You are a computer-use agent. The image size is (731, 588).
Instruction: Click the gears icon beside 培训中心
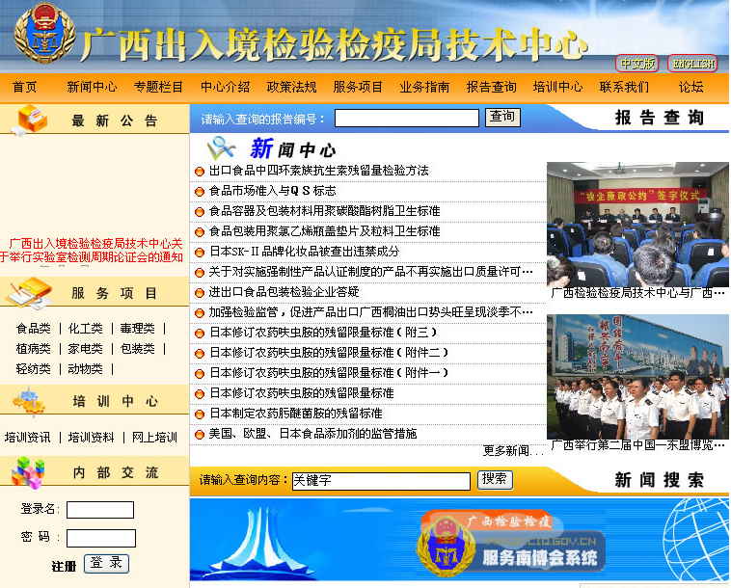click(29, 402)
